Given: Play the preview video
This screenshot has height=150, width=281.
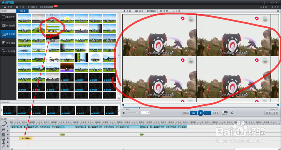Looking at the screenshot, I should click(201, 113).
